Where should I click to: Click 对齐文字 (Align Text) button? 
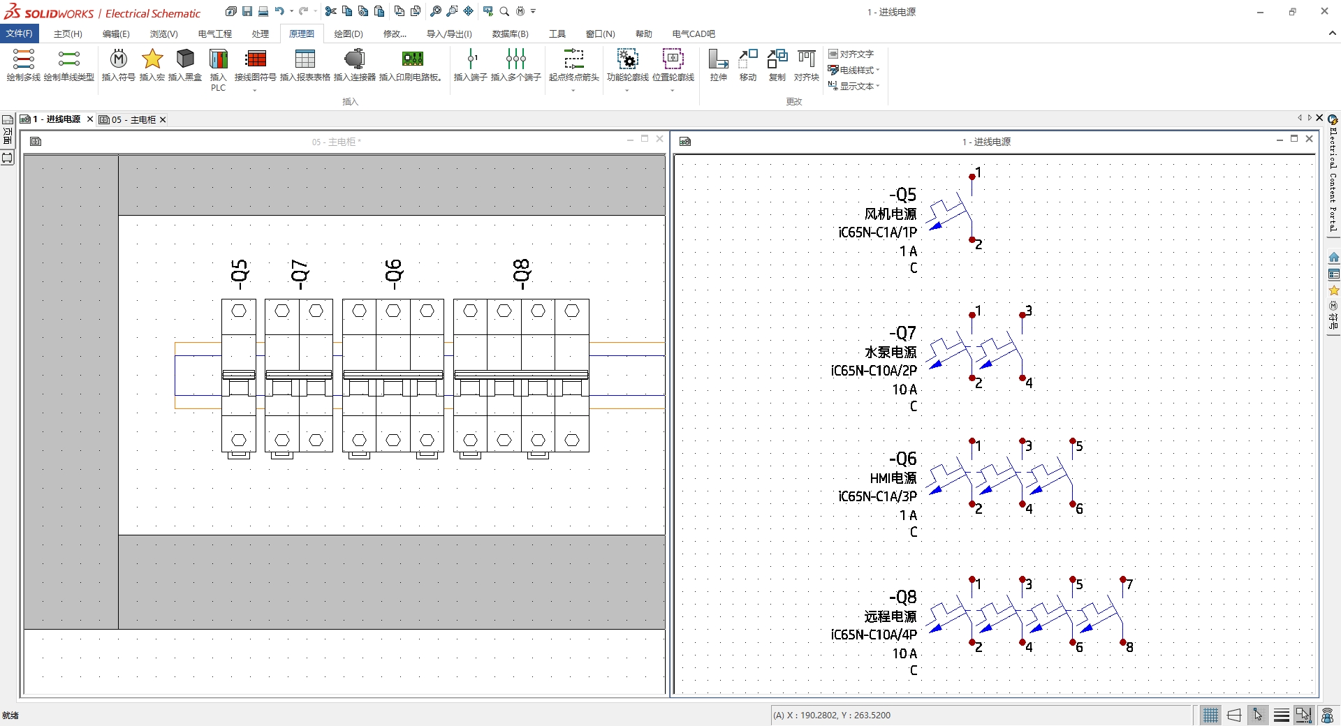click(851, 54)
